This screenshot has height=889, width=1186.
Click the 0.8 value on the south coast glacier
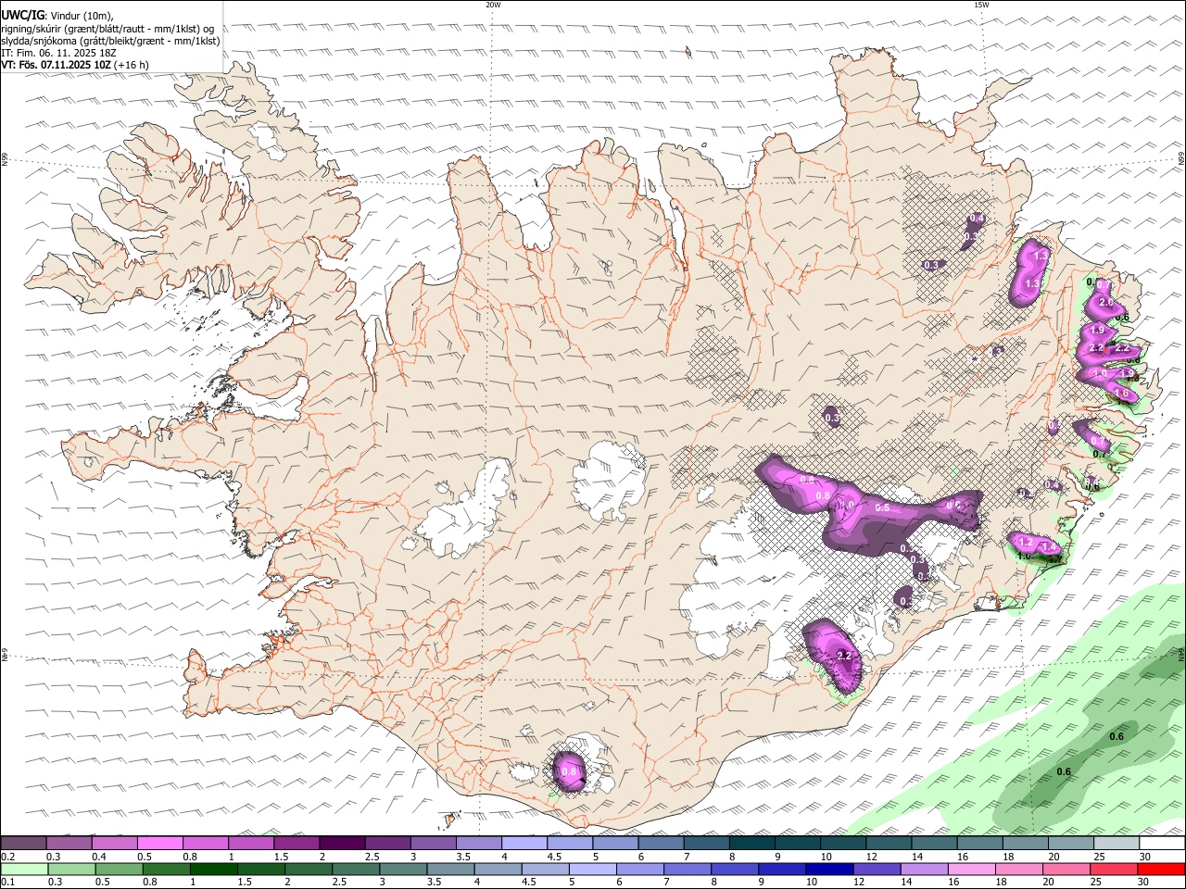tap(569, 770)
